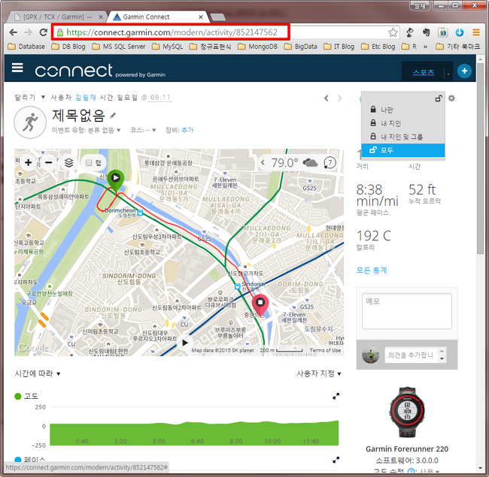
Task: Click the running activity type icon
Action: point(30,122)
